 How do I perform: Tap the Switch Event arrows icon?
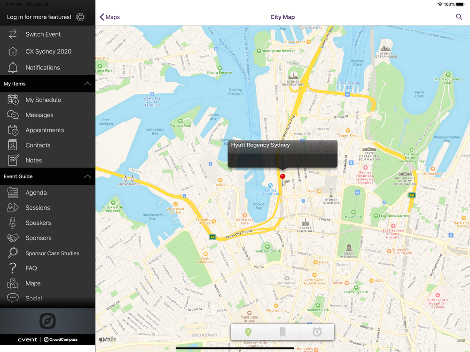click(x=13, y=34)
